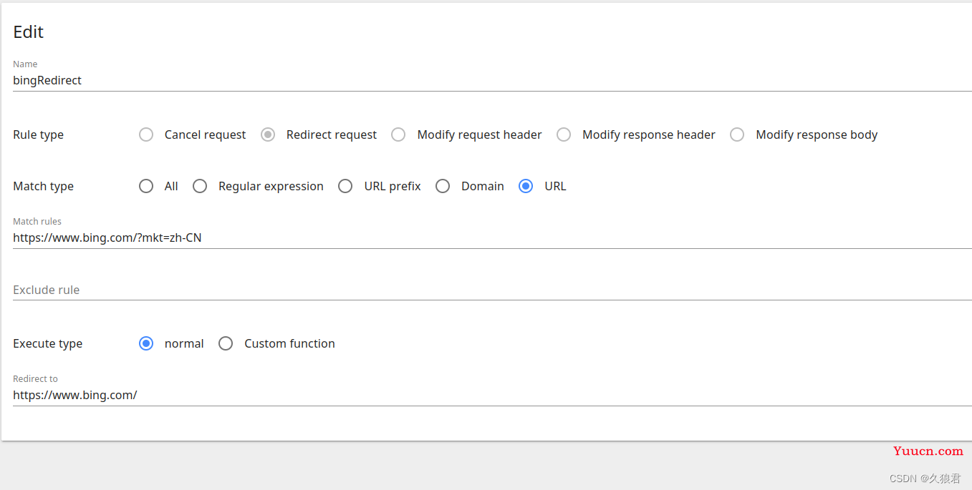The height and width of the screenshot is (490, 972).
Task: Set match type to URL prefix
Action: (x=345, y=186)
